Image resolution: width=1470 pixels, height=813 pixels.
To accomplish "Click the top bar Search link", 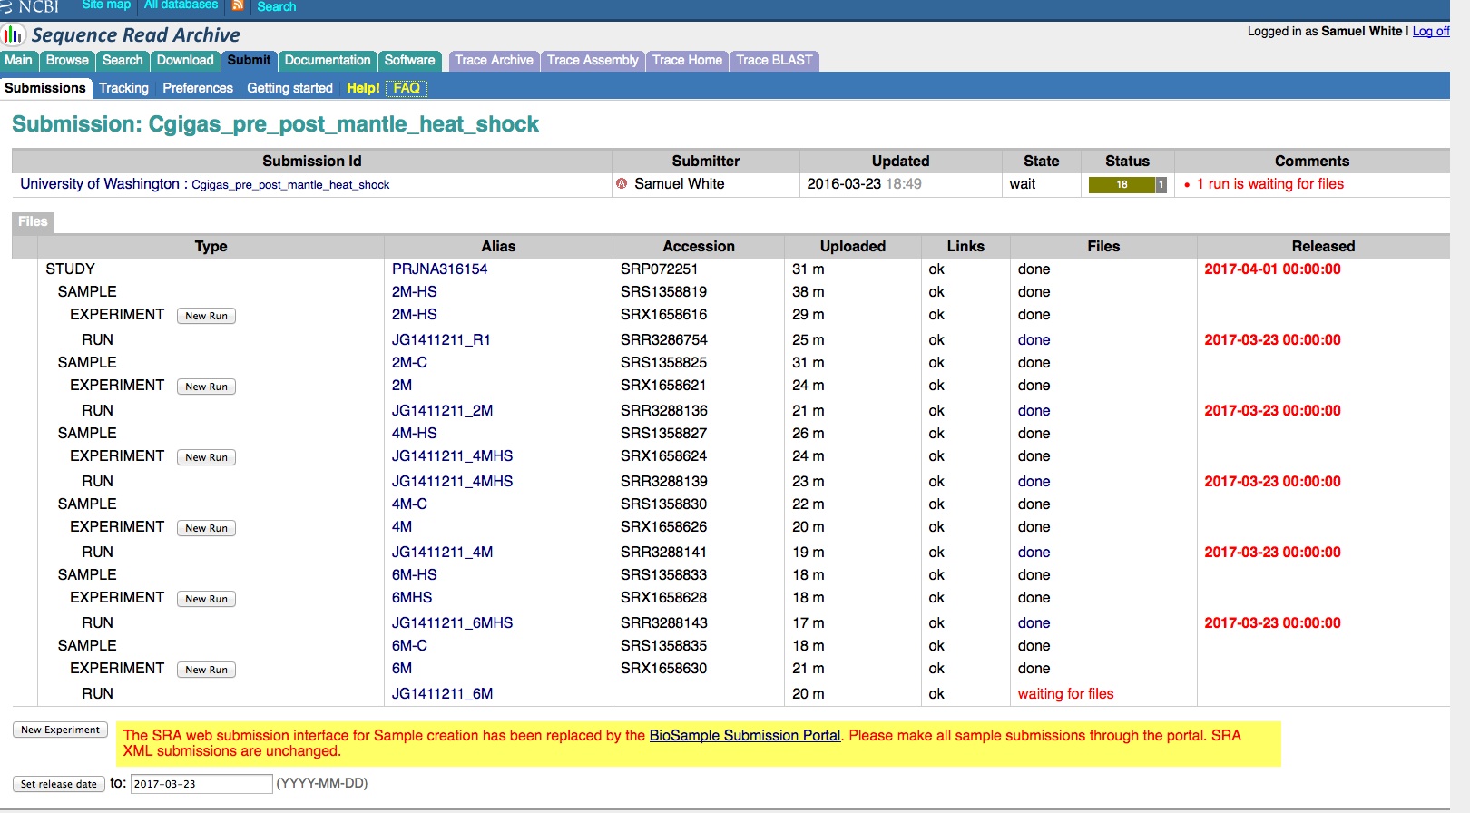I will [277, 6].
